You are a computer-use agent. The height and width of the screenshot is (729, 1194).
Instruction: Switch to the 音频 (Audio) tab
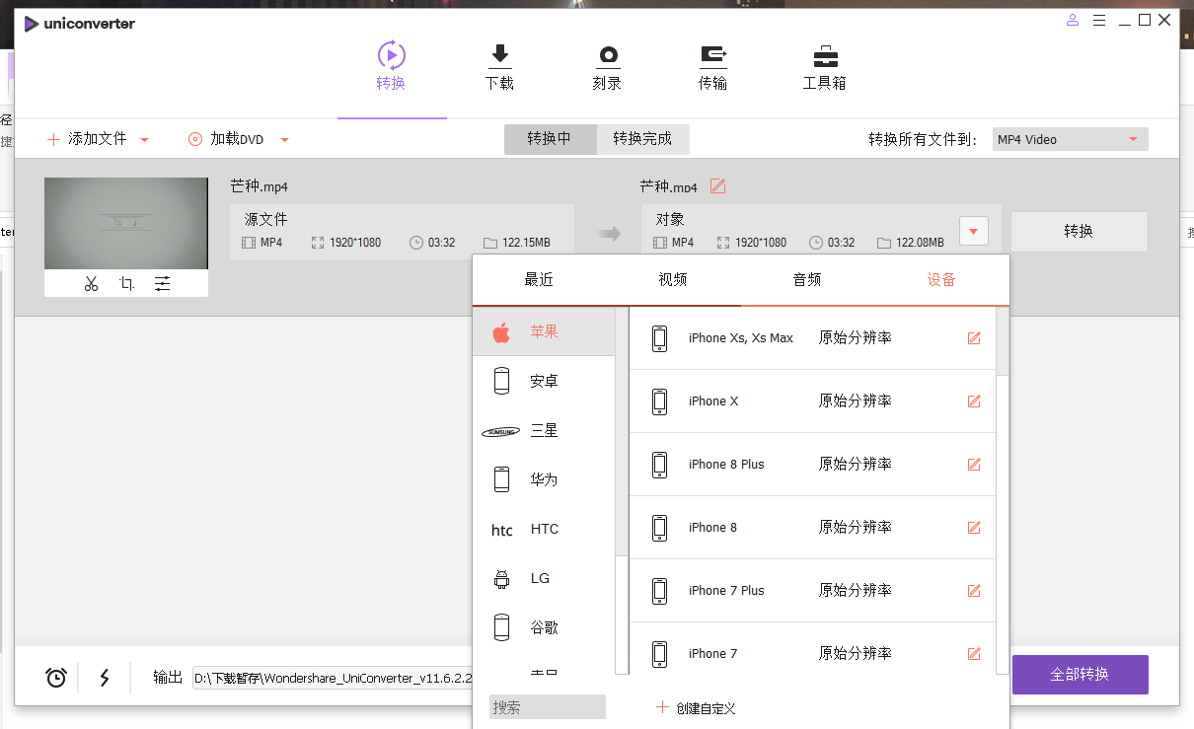tap(807, 280)
